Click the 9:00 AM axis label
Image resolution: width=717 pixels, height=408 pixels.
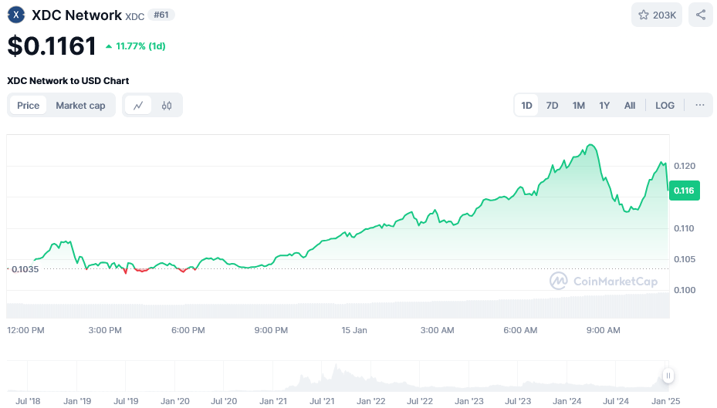[x=603, y=330]
